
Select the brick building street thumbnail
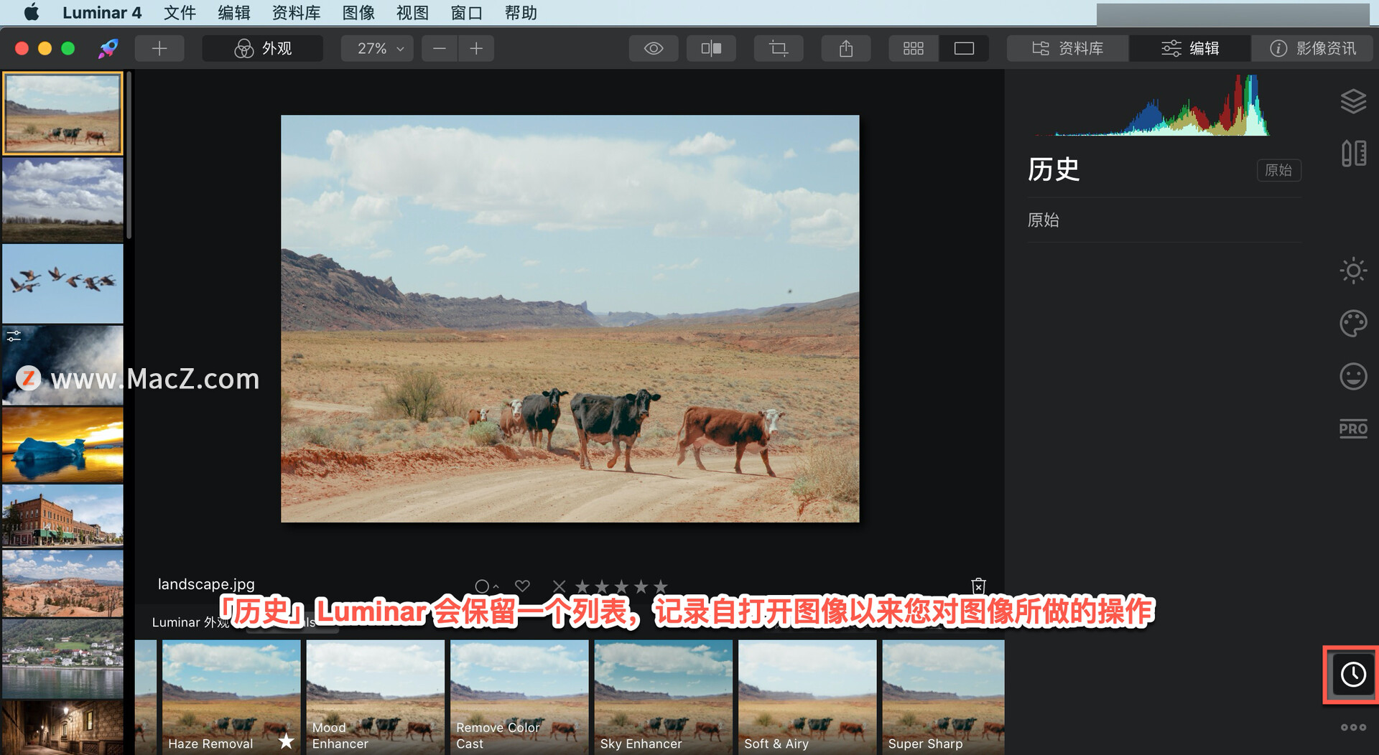[63, 515]
